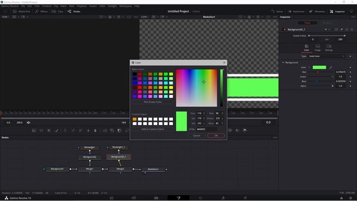Viewport: 357px width, 201px height.
Task: Select the Merge2 node
Action: click(x=120, y=169)
